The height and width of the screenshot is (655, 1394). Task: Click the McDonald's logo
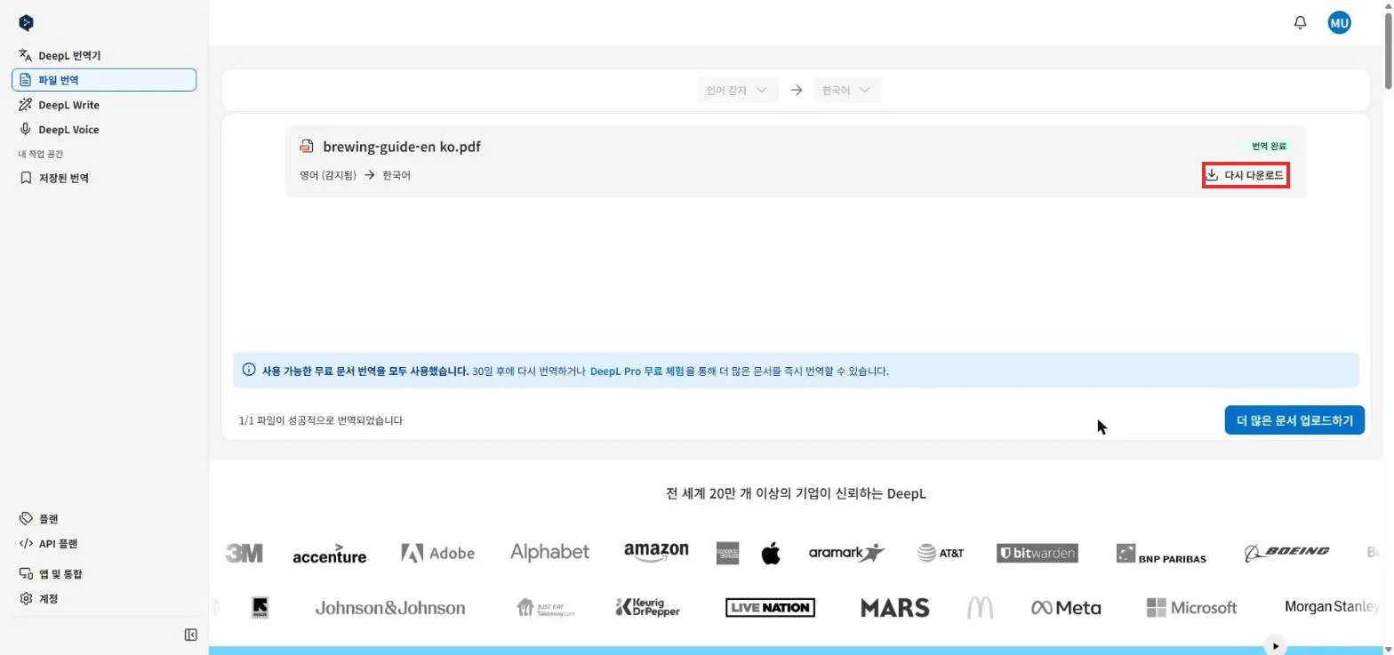(980, 608)
